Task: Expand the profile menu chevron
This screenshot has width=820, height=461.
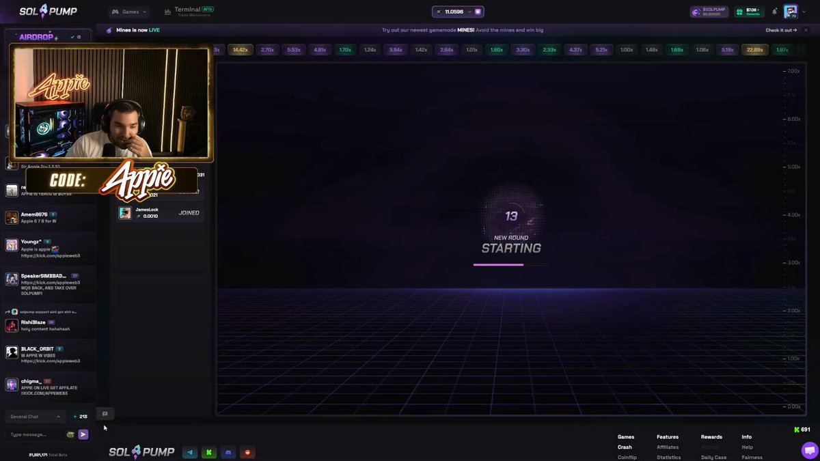Action: [805, 12]
